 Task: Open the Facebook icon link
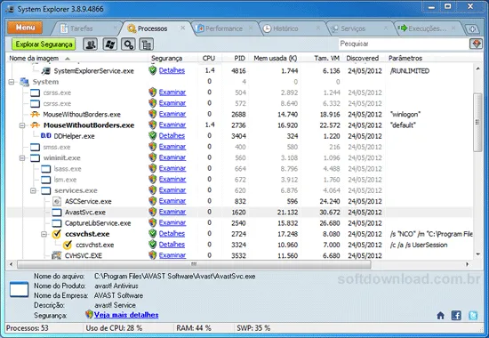(456, 315)
